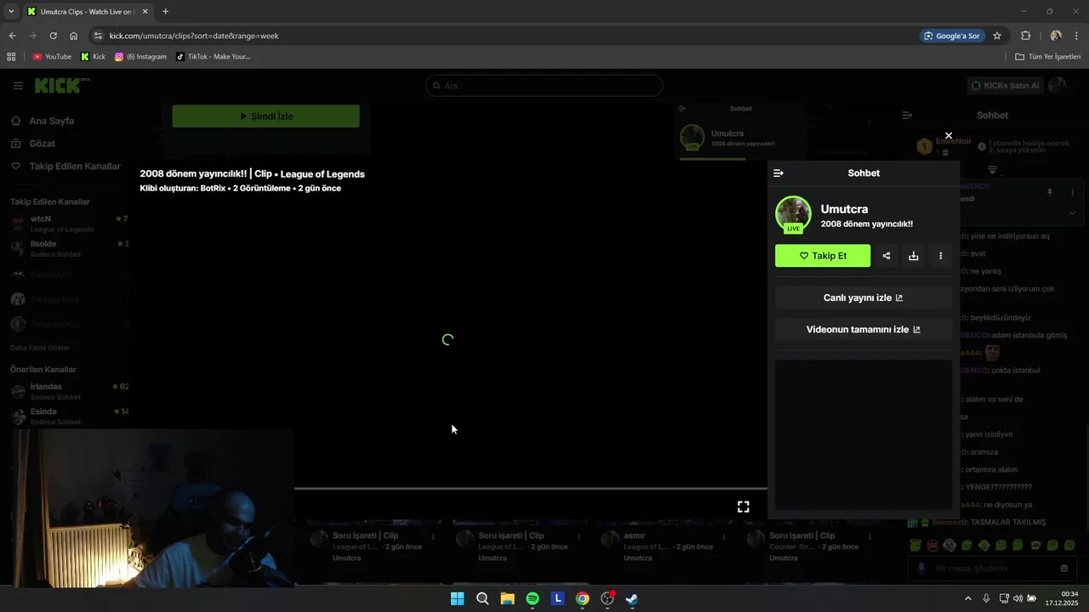
Task: Open the Chrome profile avatar
Action: coord(1056,36)
